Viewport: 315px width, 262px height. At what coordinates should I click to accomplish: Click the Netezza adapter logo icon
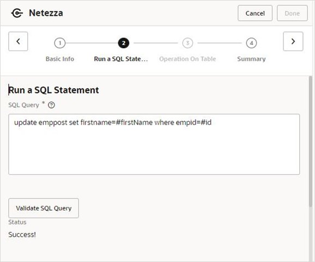point(17,13)
